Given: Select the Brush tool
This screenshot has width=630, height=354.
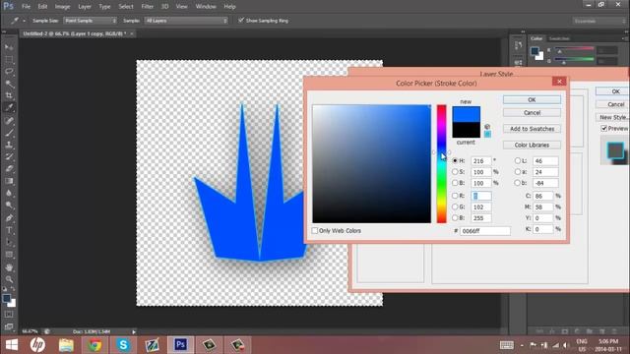Looking at the screenshot, I should point(9,133).
